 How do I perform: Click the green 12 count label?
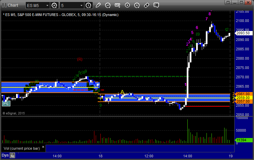coord(227,30)
